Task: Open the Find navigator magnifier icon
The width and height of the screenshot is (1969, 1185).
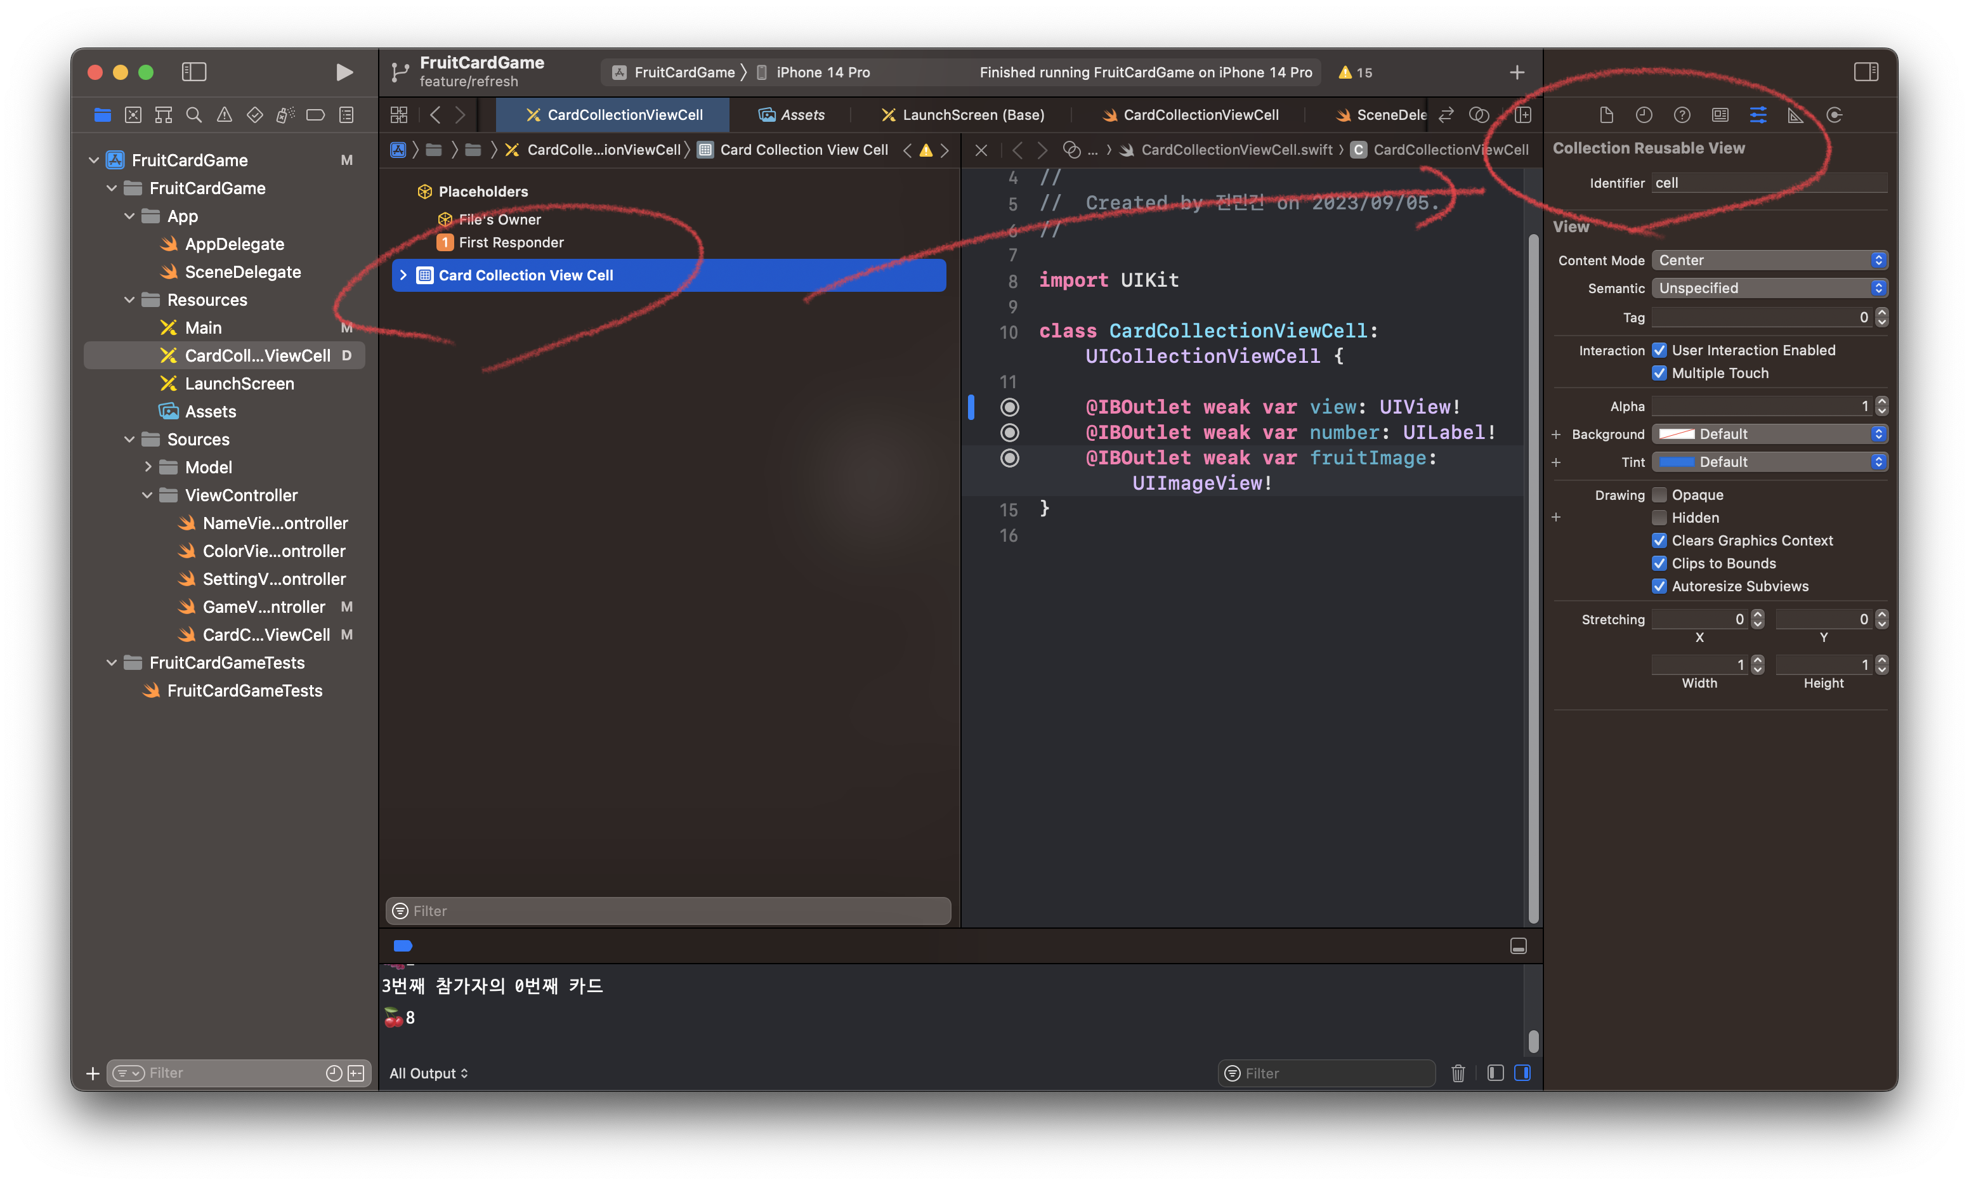Action: click(x=193, y=115)
